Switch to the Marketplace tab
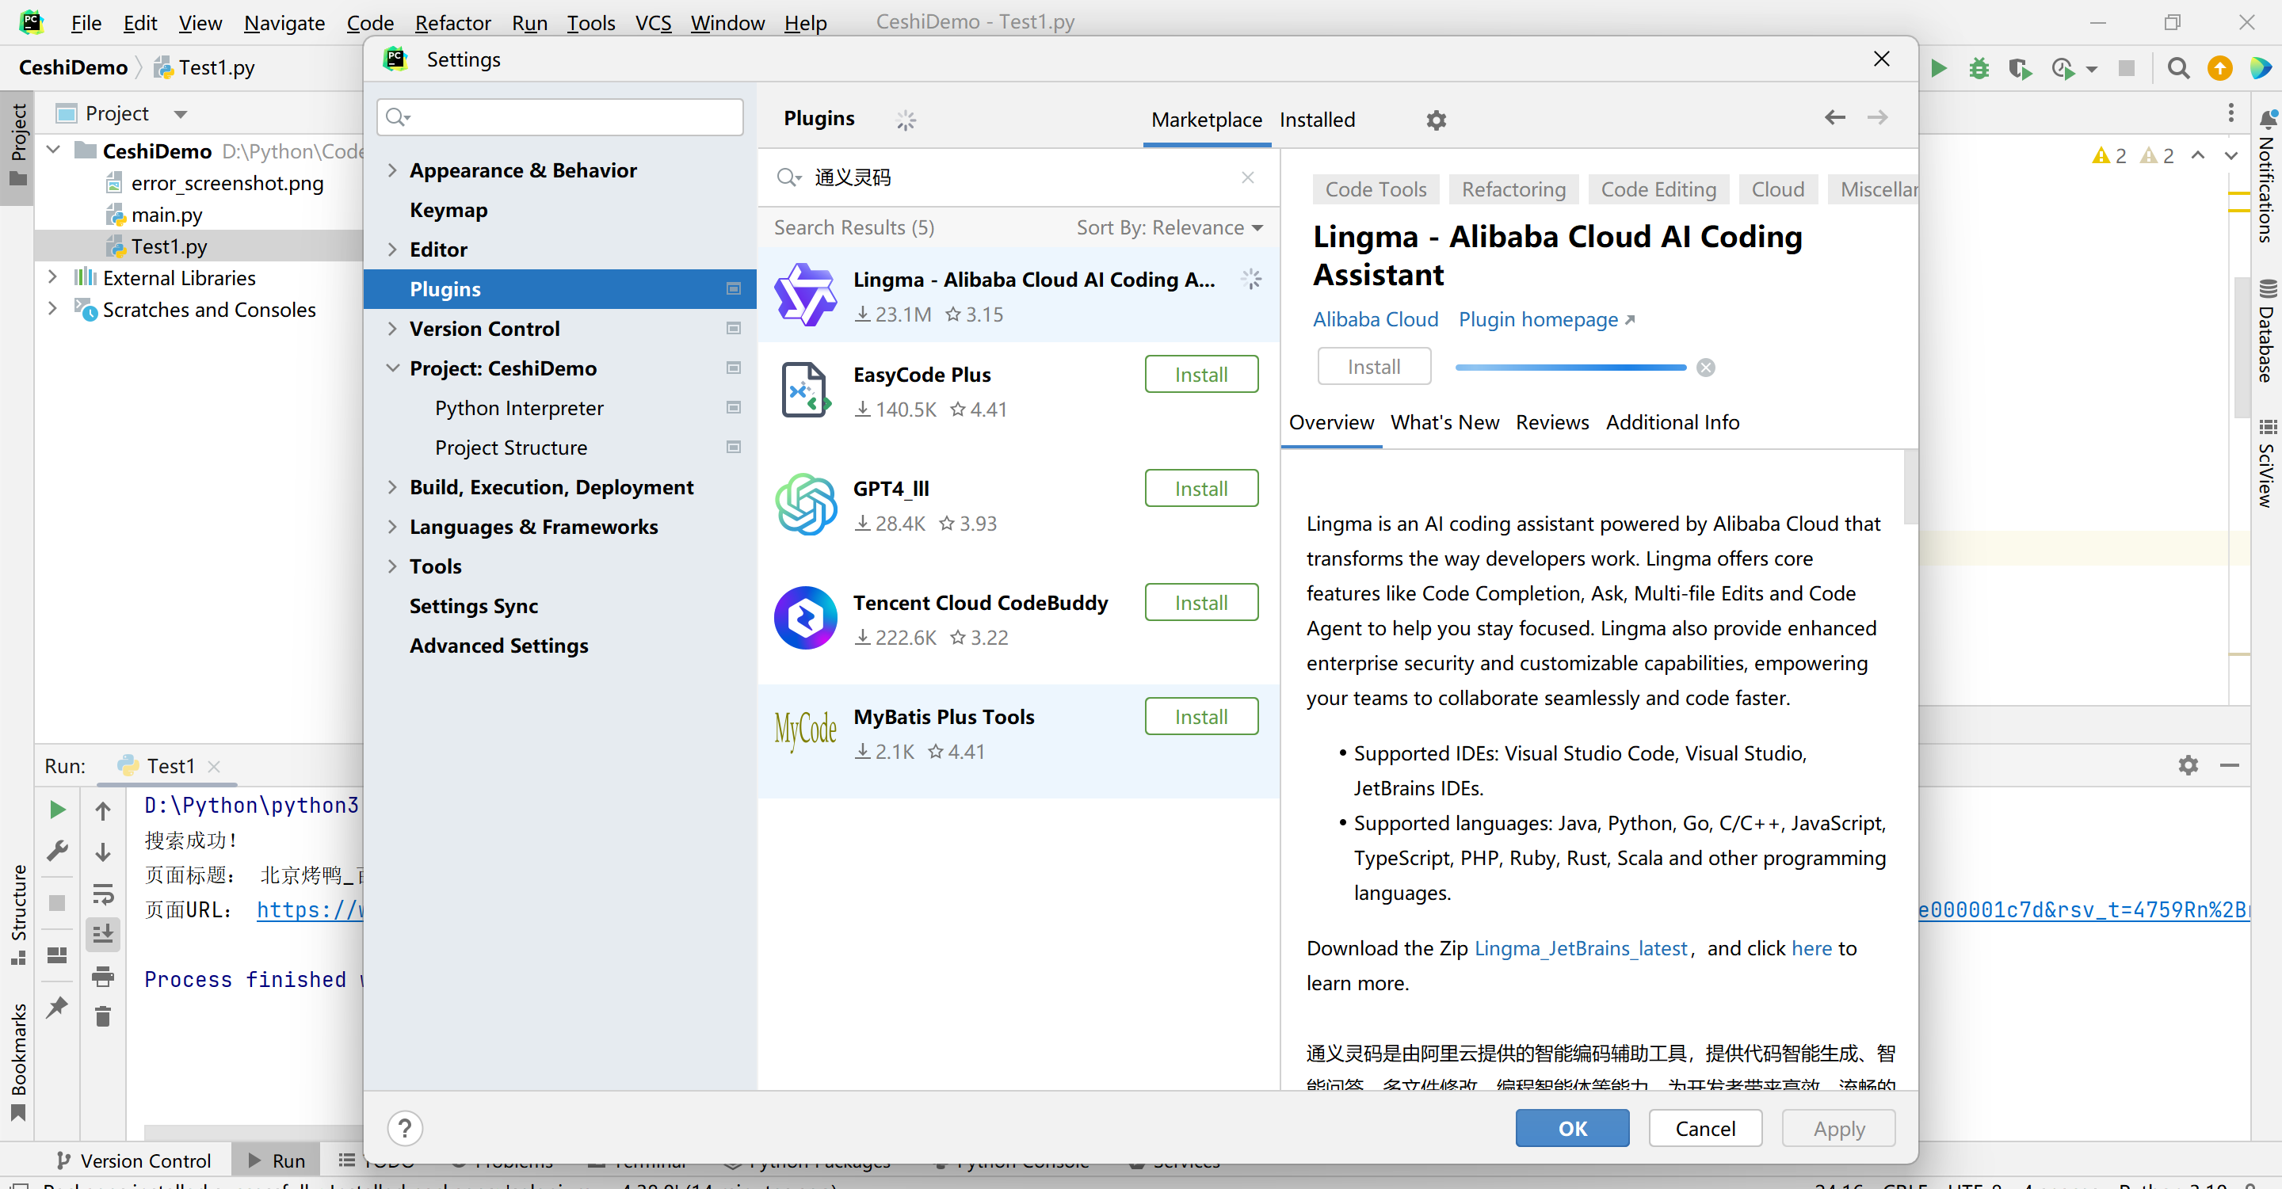2282x1189 pixels. (x=1207, y=120)
